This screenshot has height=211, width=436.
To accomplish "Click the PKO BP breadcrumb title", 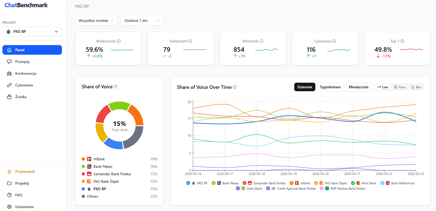I will tap(82, 6).
